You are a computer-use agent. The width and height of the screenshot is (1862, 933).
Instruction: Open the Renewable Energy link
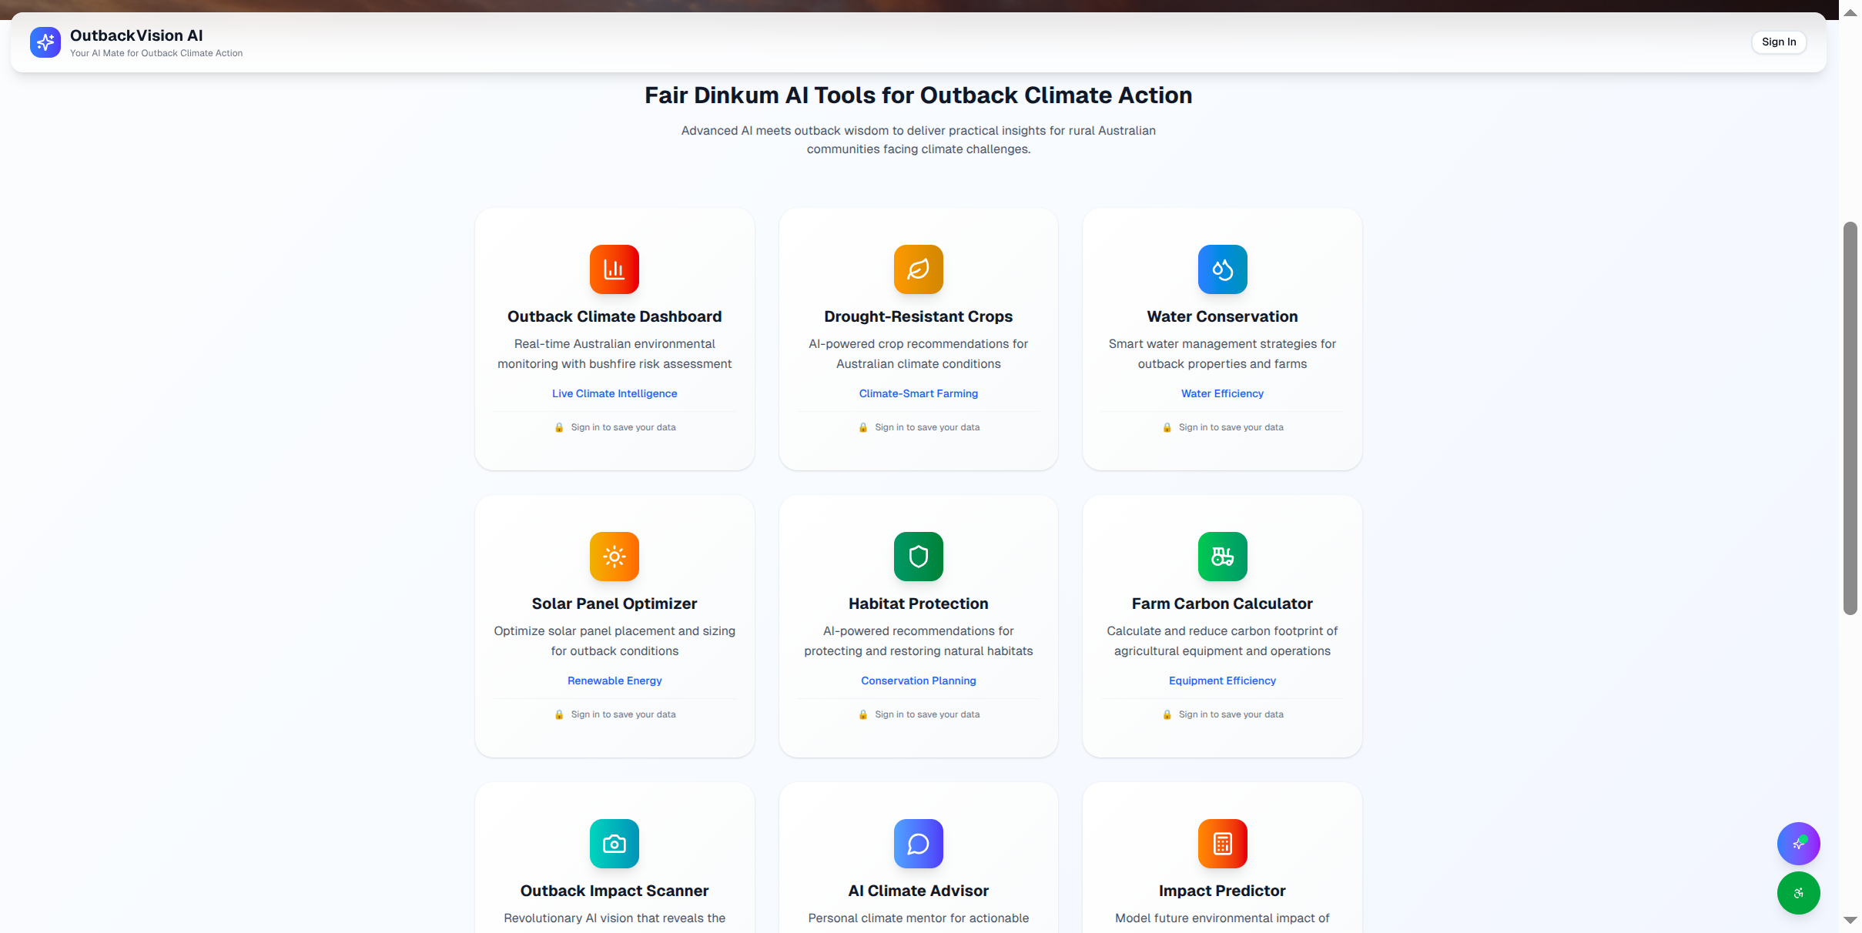[x=614, y=681]
